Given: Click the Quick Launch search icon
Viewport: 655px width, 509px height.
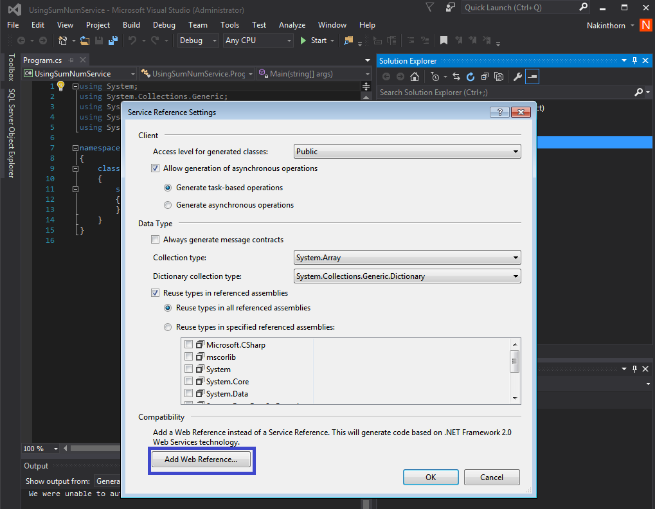Looking at the screenshot, I should (x=584, y=7).
